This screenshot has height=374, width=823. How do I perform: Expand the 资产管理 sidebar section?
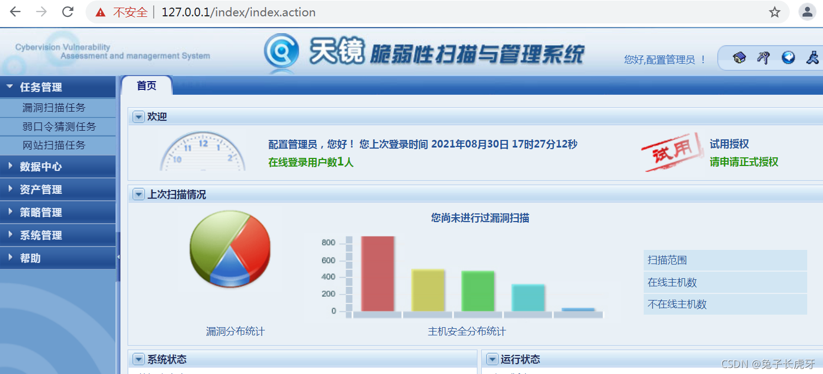coord(58,189)
